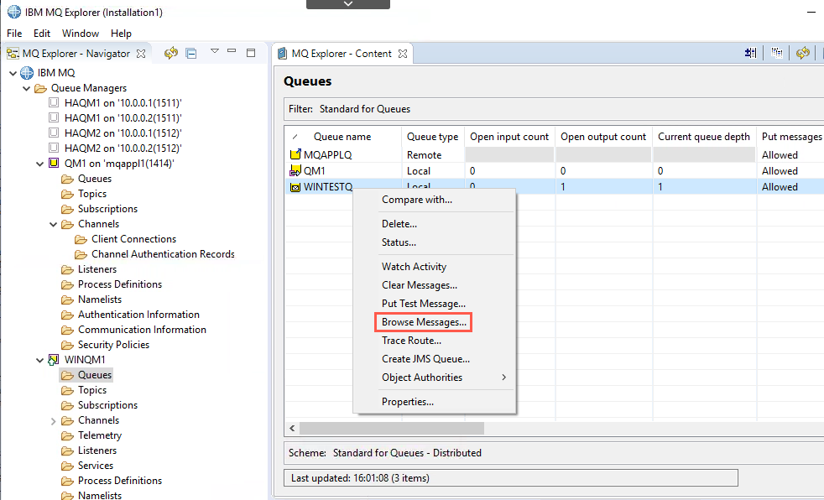The height and width of the screenshot is (500, 824).
Task: Click the QM1 queue manager icon
Action: pyautogui.click(x=54, y=163)
